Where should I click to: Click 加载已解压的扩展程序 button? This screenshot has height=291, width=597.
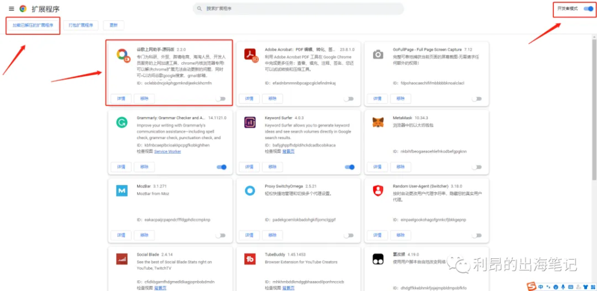(x=33, y=26)
